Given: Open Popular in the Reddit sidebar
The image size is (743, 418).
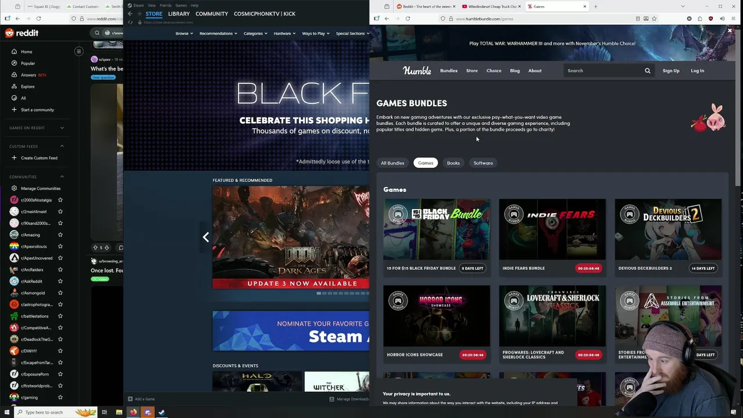Looking at the screenshot, I should (x=27, y=63).
